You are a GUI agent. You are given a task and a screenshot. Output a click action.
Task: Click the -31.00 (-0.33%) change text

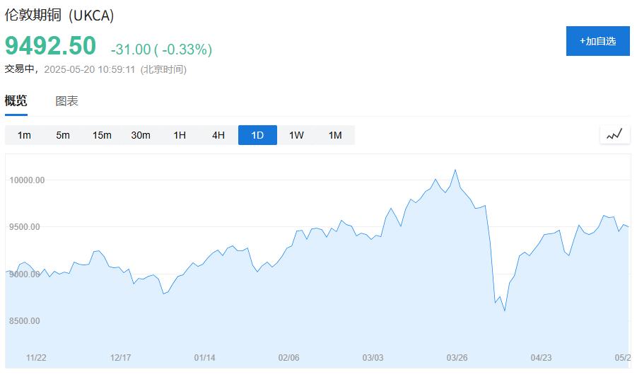pos(161,50)
